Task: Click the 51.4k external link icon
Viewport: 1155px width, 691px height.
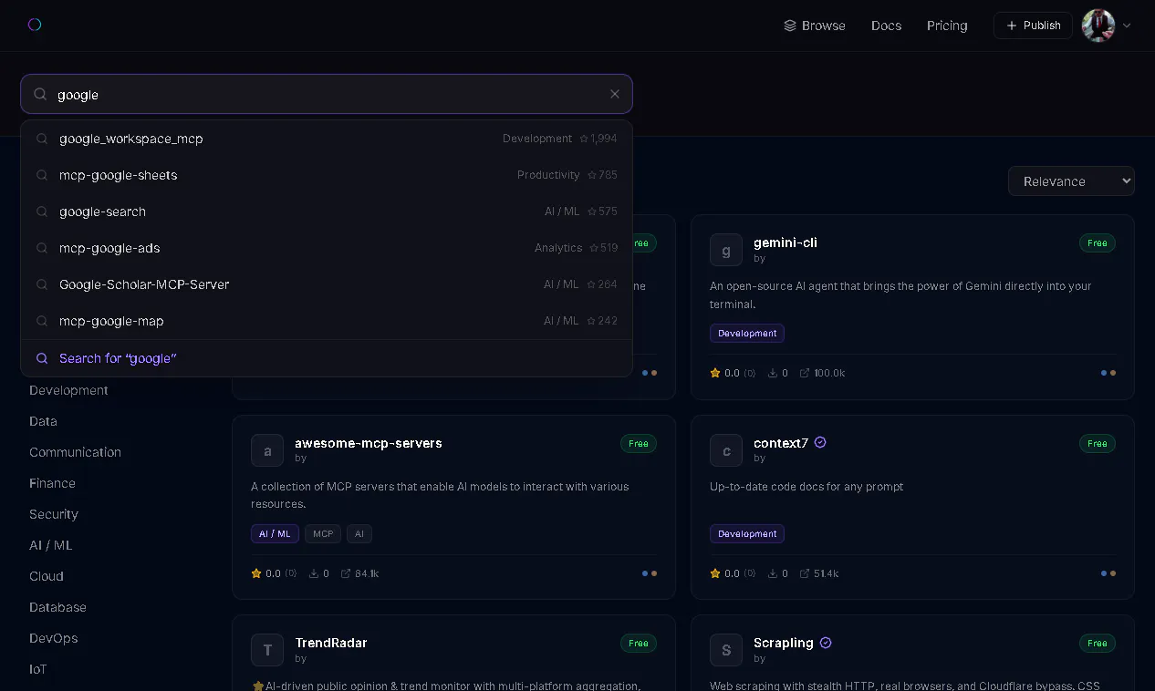Action: (x=805, y=573)
